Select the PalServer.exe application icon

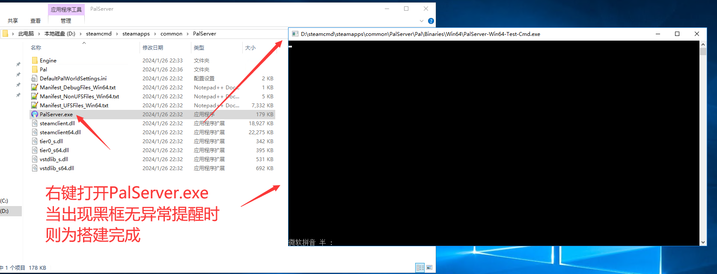35,114
